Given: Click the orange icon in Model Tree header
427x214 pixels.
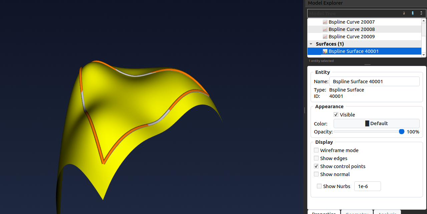Looking at the screenshot, I should tap(404, 13).
